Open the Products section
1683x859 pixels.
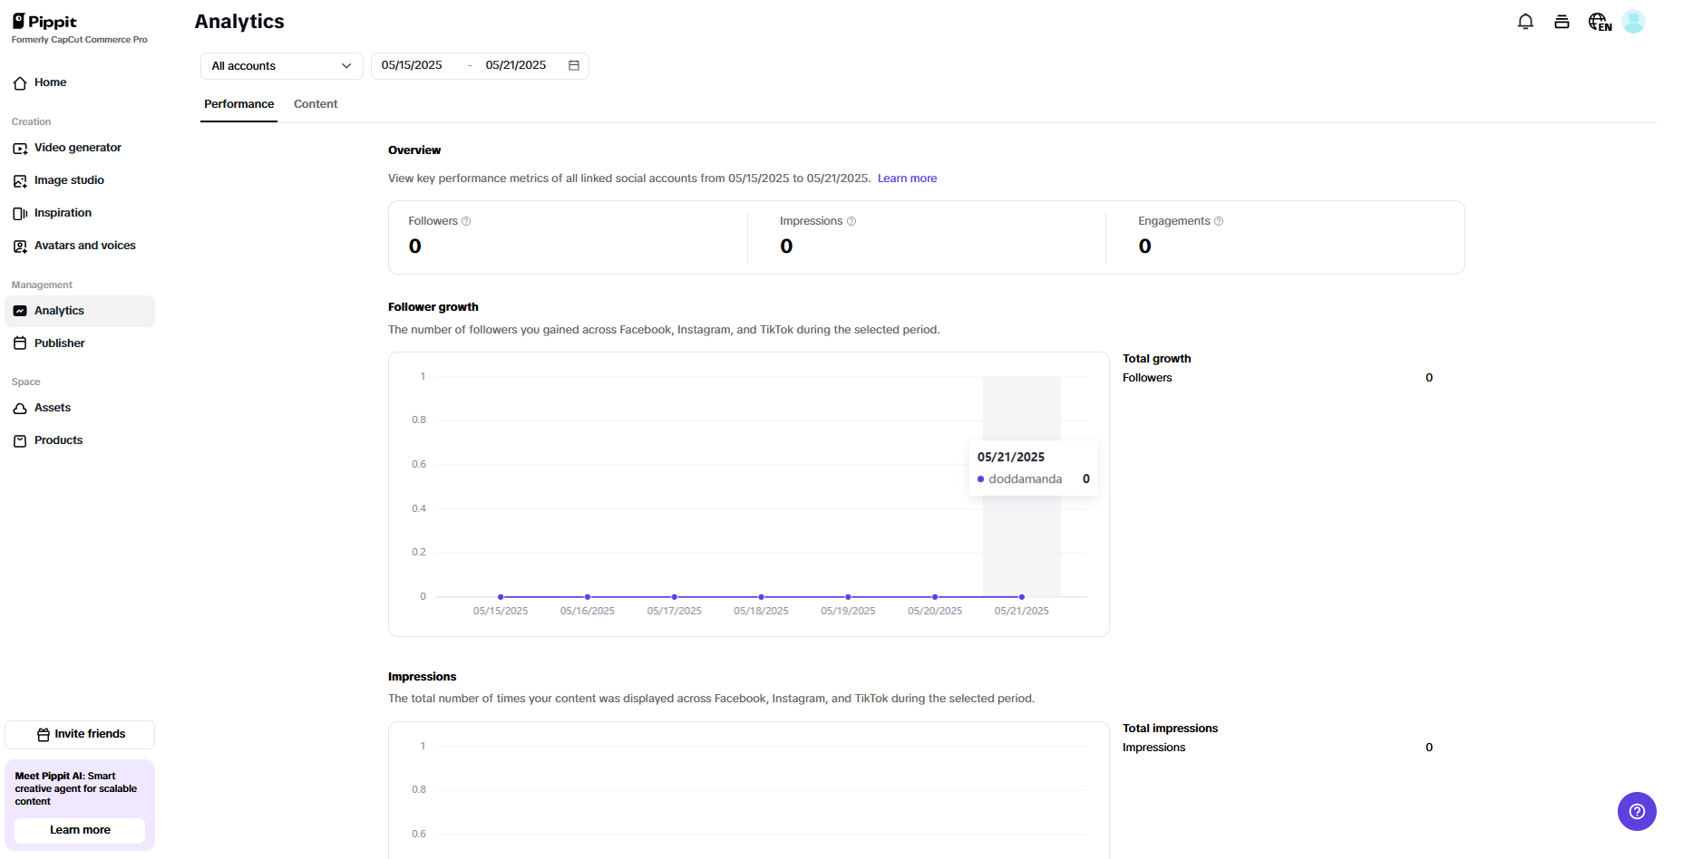click(x=57, y=439)
